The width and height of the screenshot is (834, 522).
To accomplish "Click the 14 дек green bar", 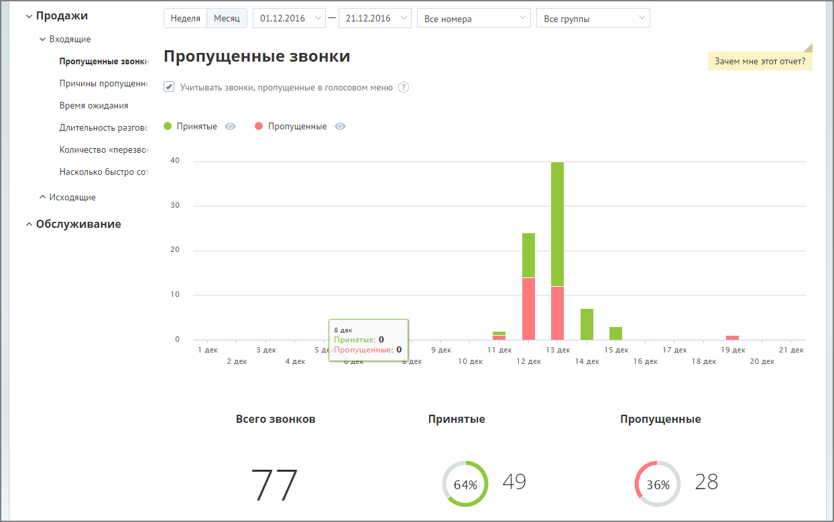I will [x=587, y=324].
